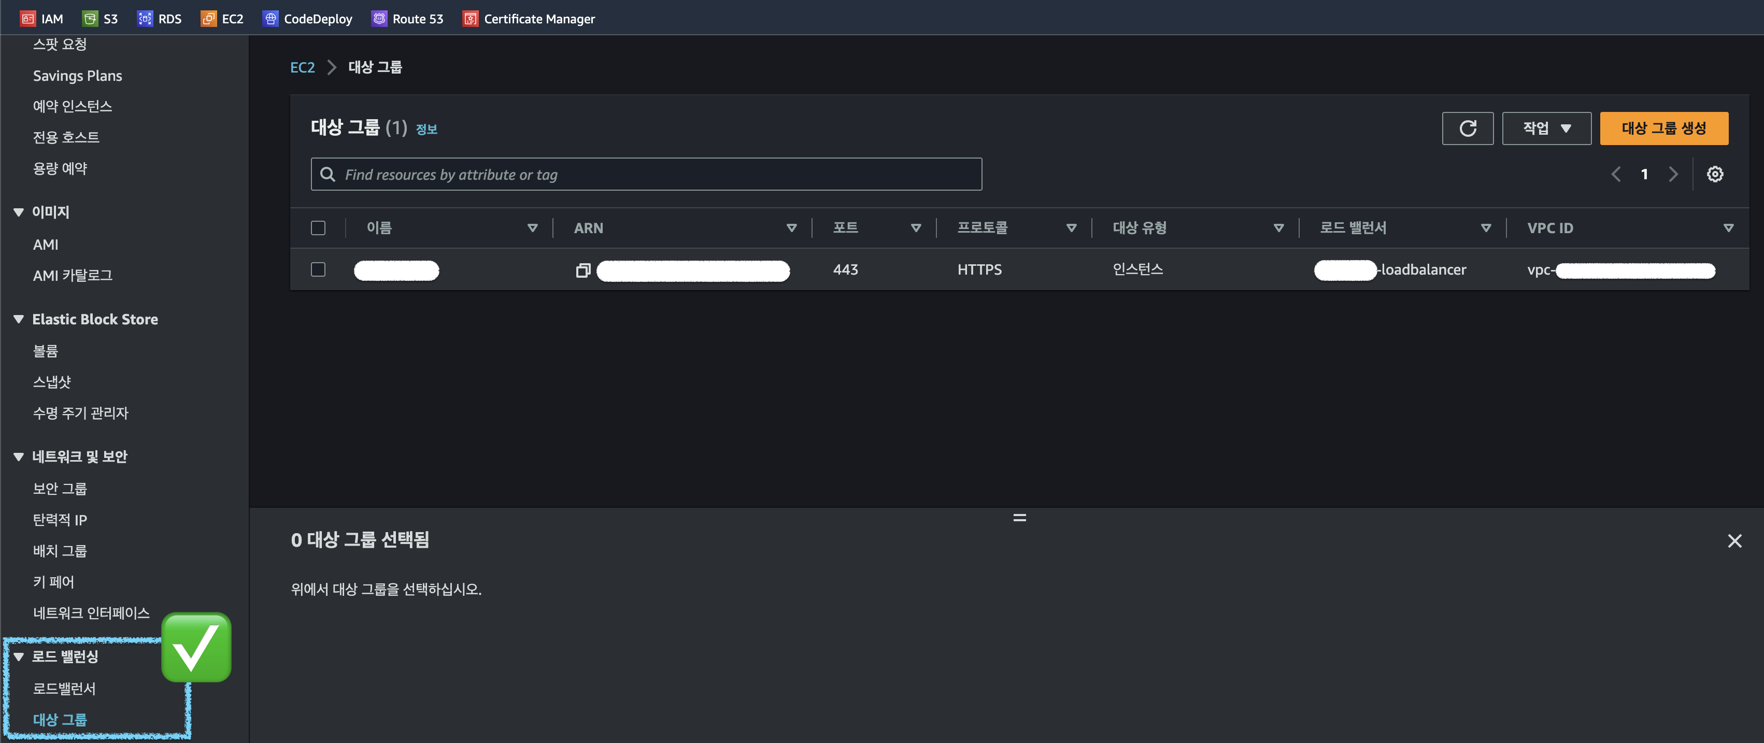This screenshot has width=1764, height=743.
Task: Go to 로드밸런서 in the sidebar
Action: pyautogui.click(x=64, y=688)
